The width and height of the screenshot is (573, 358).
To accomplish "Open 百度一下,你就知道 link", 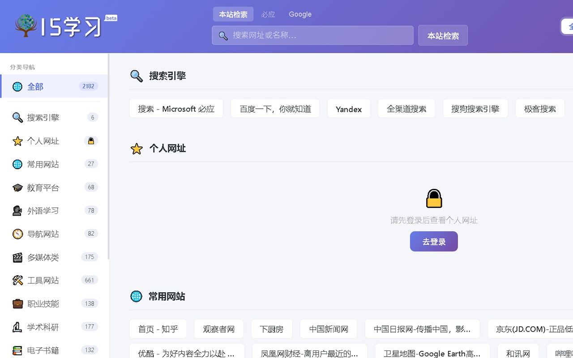I will pos(275,109).
